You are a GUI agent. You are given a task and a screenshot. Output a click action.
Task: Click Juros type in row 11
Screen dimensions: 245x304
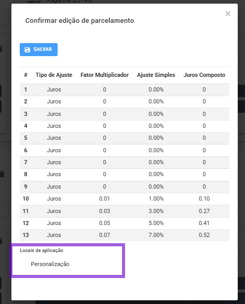coord(54,211)
